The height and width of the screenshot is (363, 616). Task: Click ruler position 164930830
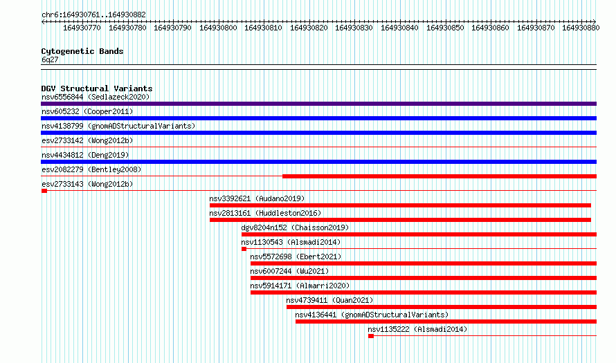(354, 28)
